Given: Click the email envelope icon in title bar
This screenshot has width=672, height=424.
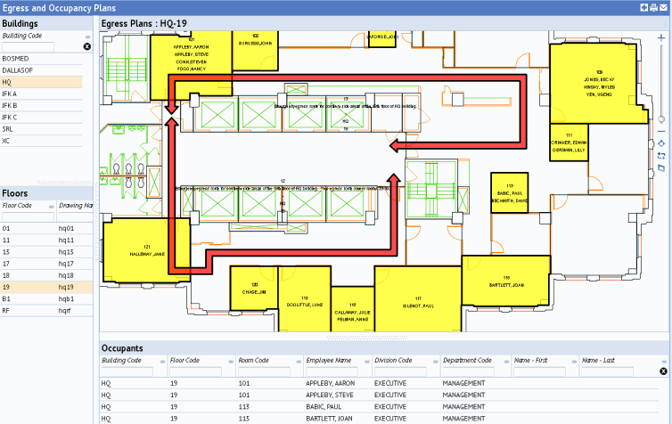Looking at the screenshot, I should point(664,7).
